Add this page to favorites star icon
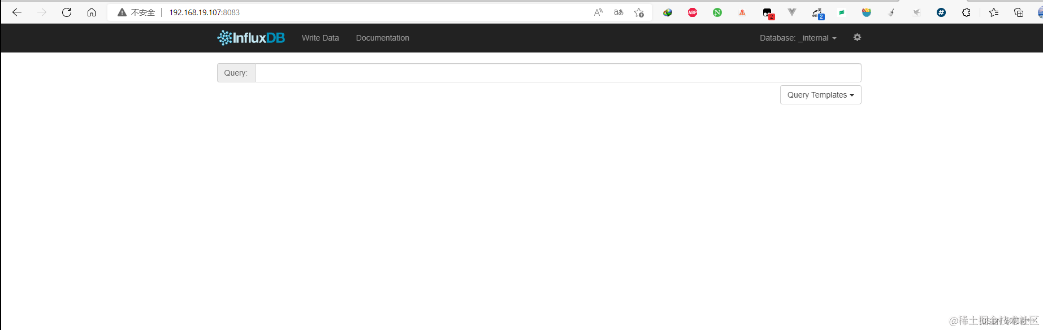1043x330 pixels. [x=639, y=12]
